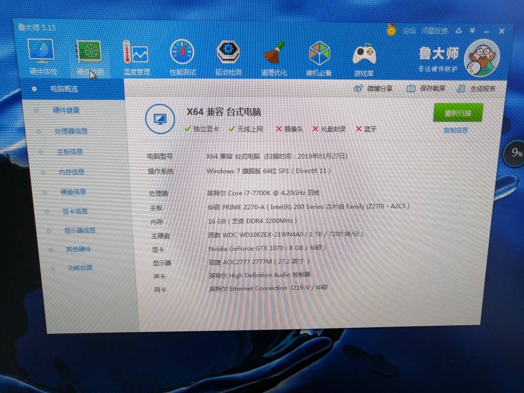Click the 鲁大师 cartoon avatar
This screenshot has width=524, height=393.
tap(482, 58)
